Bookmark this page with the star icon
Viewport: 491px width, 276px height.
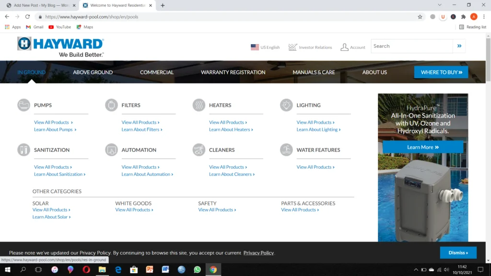tap(420, 17)
